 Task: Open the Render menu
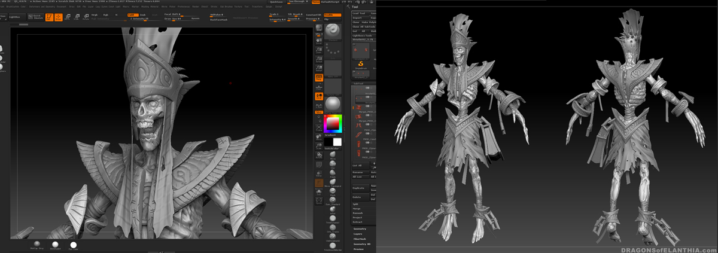pyautogui.click(x=196, y=7)
